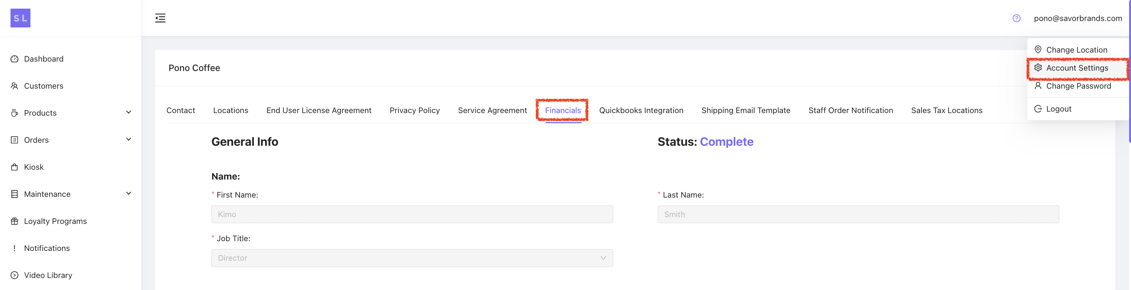
Task: Expand the Products submenu chevron
Action: point(129,112)
